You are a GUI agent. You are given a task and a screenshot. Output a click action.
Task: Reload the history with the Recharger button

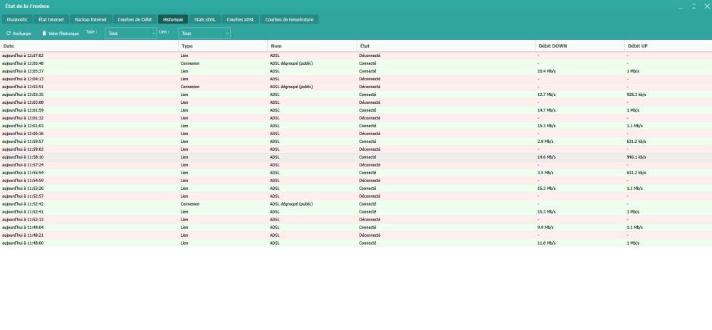[19, 33]
